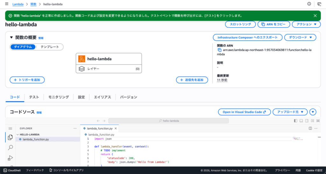Click the orange Lambda function icon
The width and height of the screenshot is (326, 174).
point(82,59)
